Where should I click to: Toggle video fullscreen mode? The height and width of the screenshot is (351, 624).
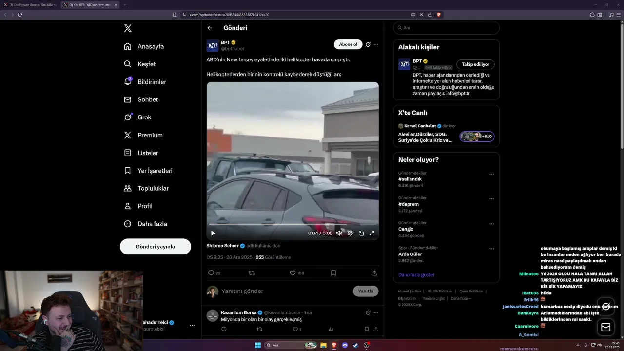[372, 233]
